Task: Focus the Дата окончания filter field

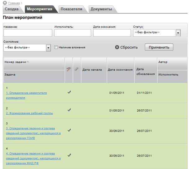Action: click(x=112, y=33)
